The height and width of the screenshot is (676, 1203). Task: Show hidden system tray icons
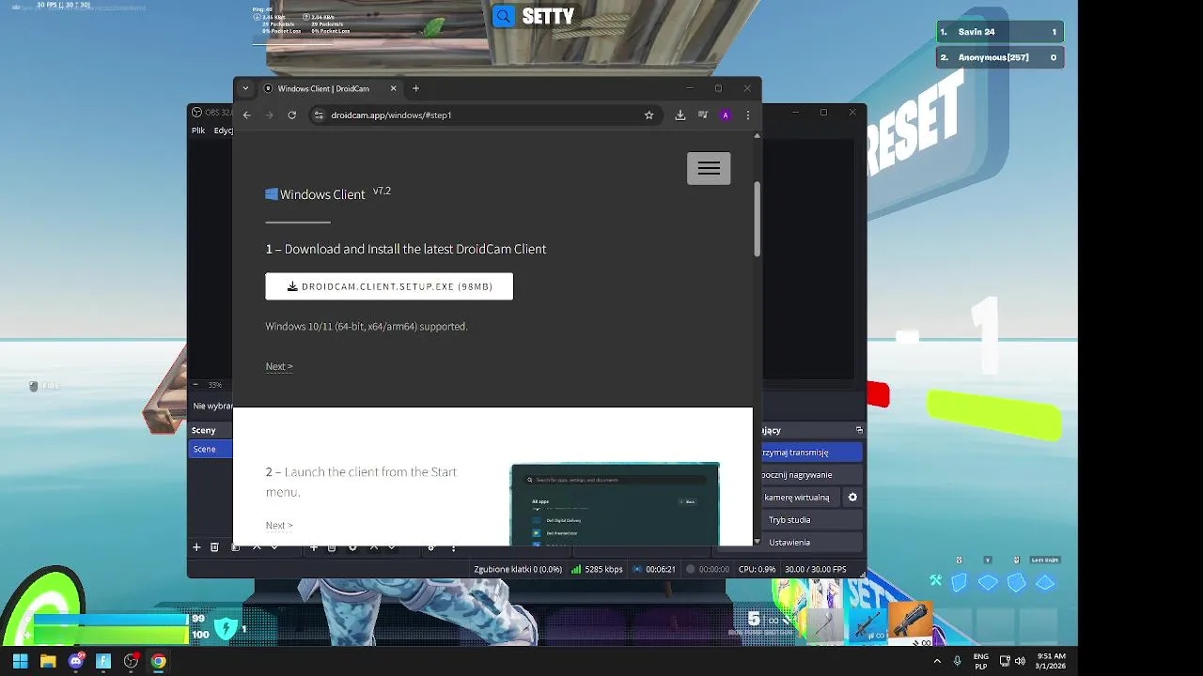click(937, 661)
